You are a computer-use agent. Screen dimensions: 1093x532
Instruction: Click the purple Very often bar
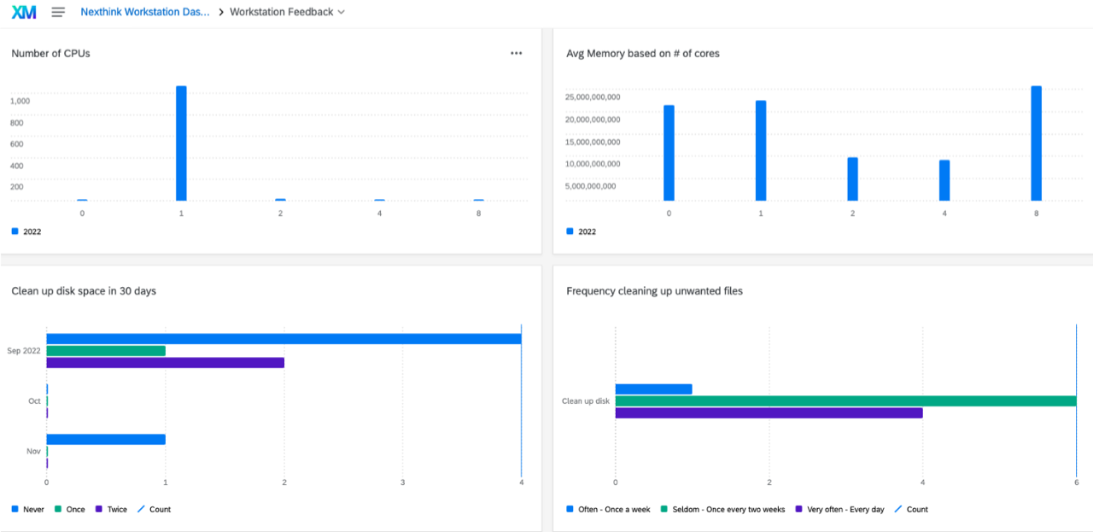pyautogui.click(x=769, y=412)
